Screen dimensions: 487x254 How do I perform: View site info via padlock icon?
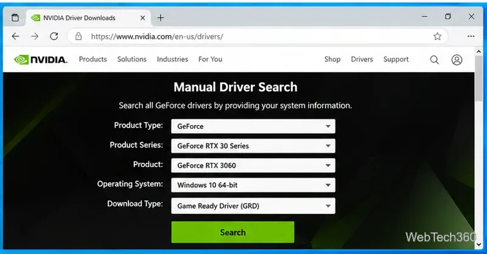tap(79, 36)
